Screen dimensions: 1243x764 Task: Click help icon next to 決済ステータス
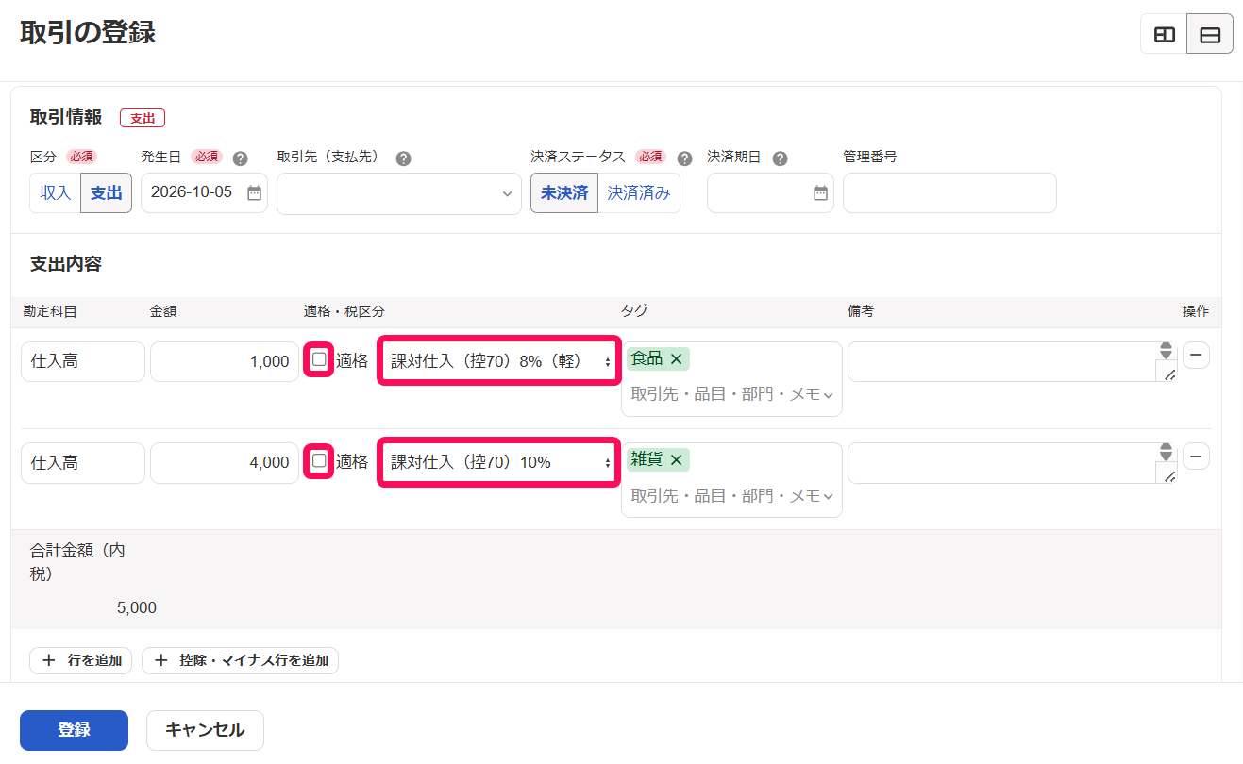685,158
